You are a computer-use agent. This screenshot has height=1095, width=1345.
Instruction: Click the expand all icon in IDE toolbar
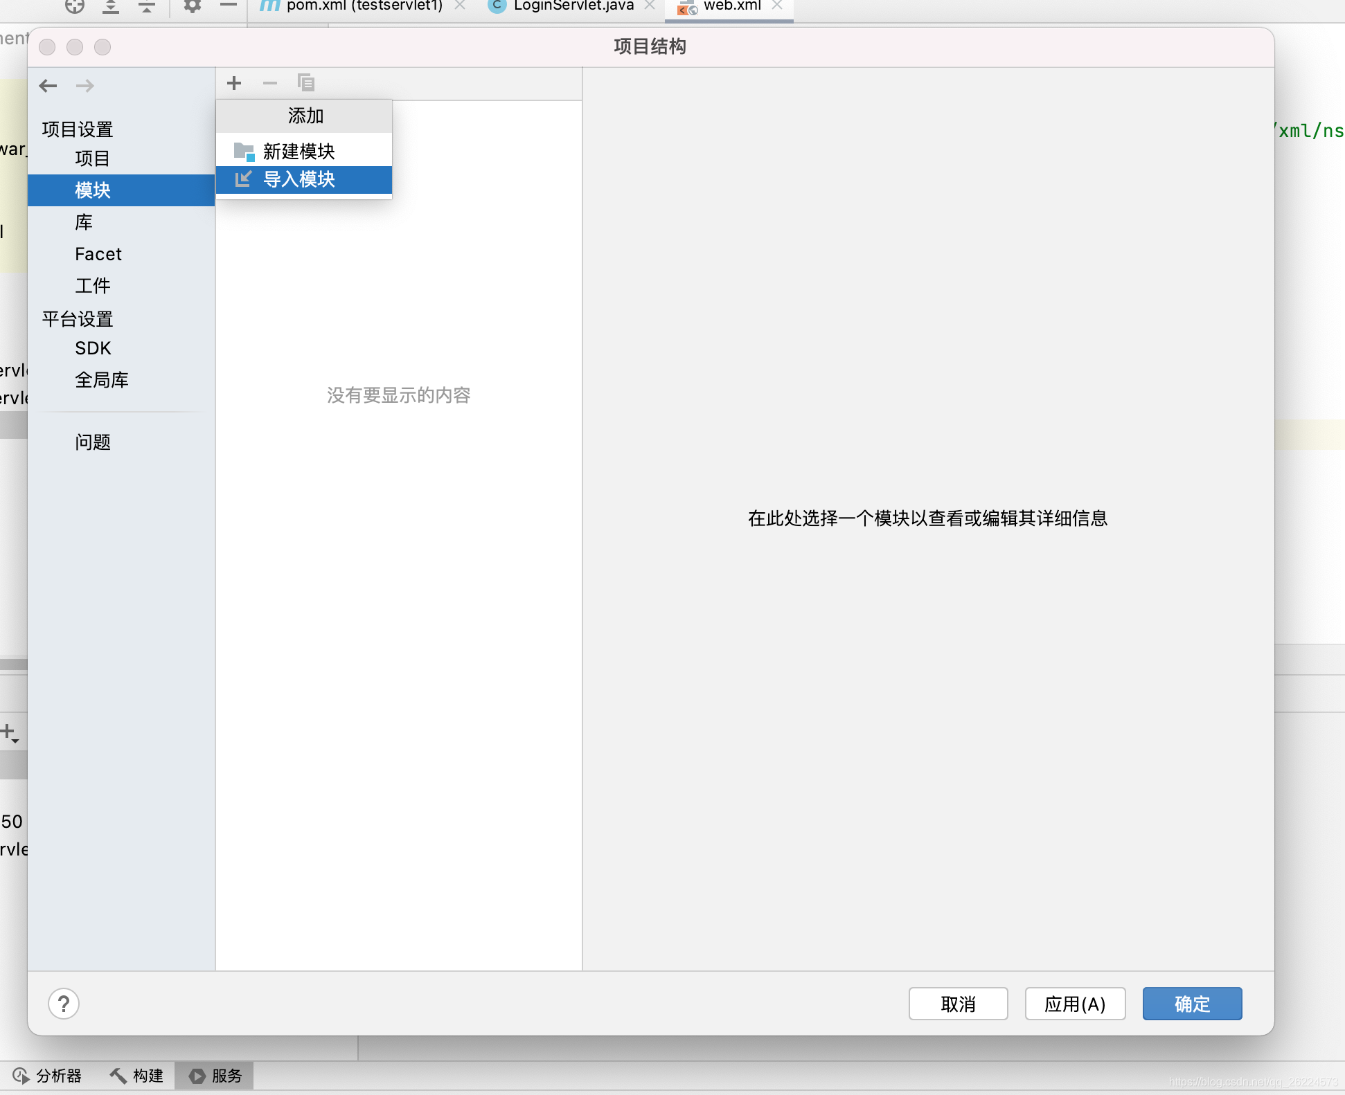click(111, 6)
